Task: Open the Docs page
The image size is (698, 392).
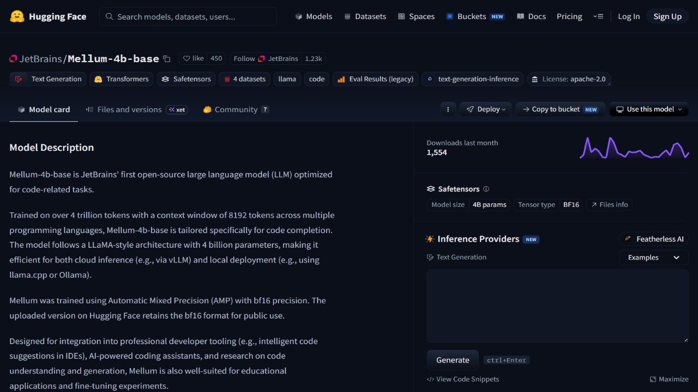Action: 531,16
